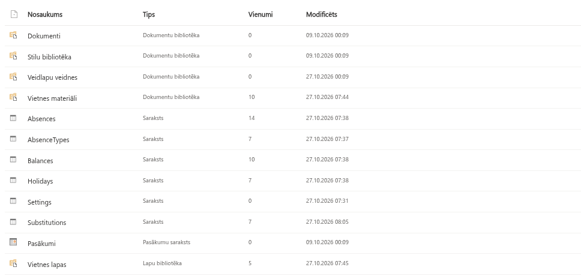Screen dimensions: 581x279
Task: Click the Vietnes lapas library icon
Action: 13,263
